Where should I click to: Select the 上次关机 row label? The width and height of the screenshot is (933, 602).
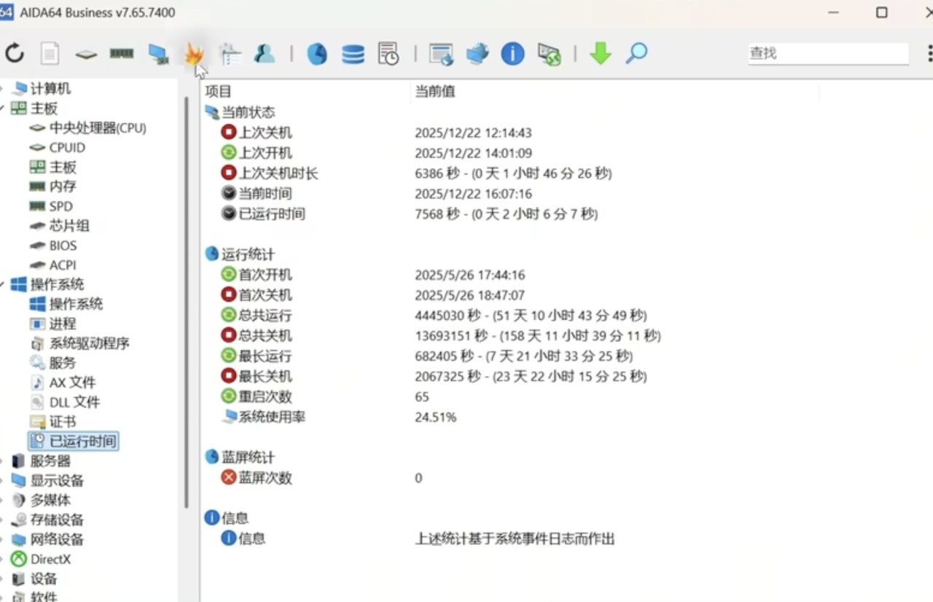click(x=265, y=132)
